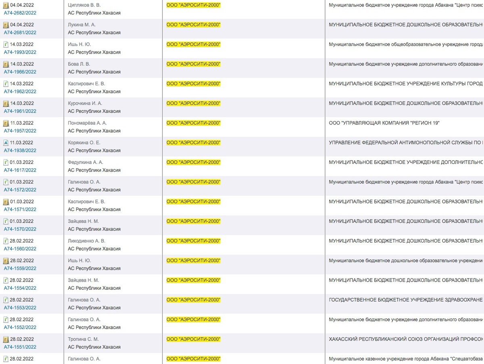Click respondent ООО "УПРАВЛЯЮЩАЯ КОМПАНИЯ "РЕГИОН 19"
484x364 pixels.
[384, 123]
